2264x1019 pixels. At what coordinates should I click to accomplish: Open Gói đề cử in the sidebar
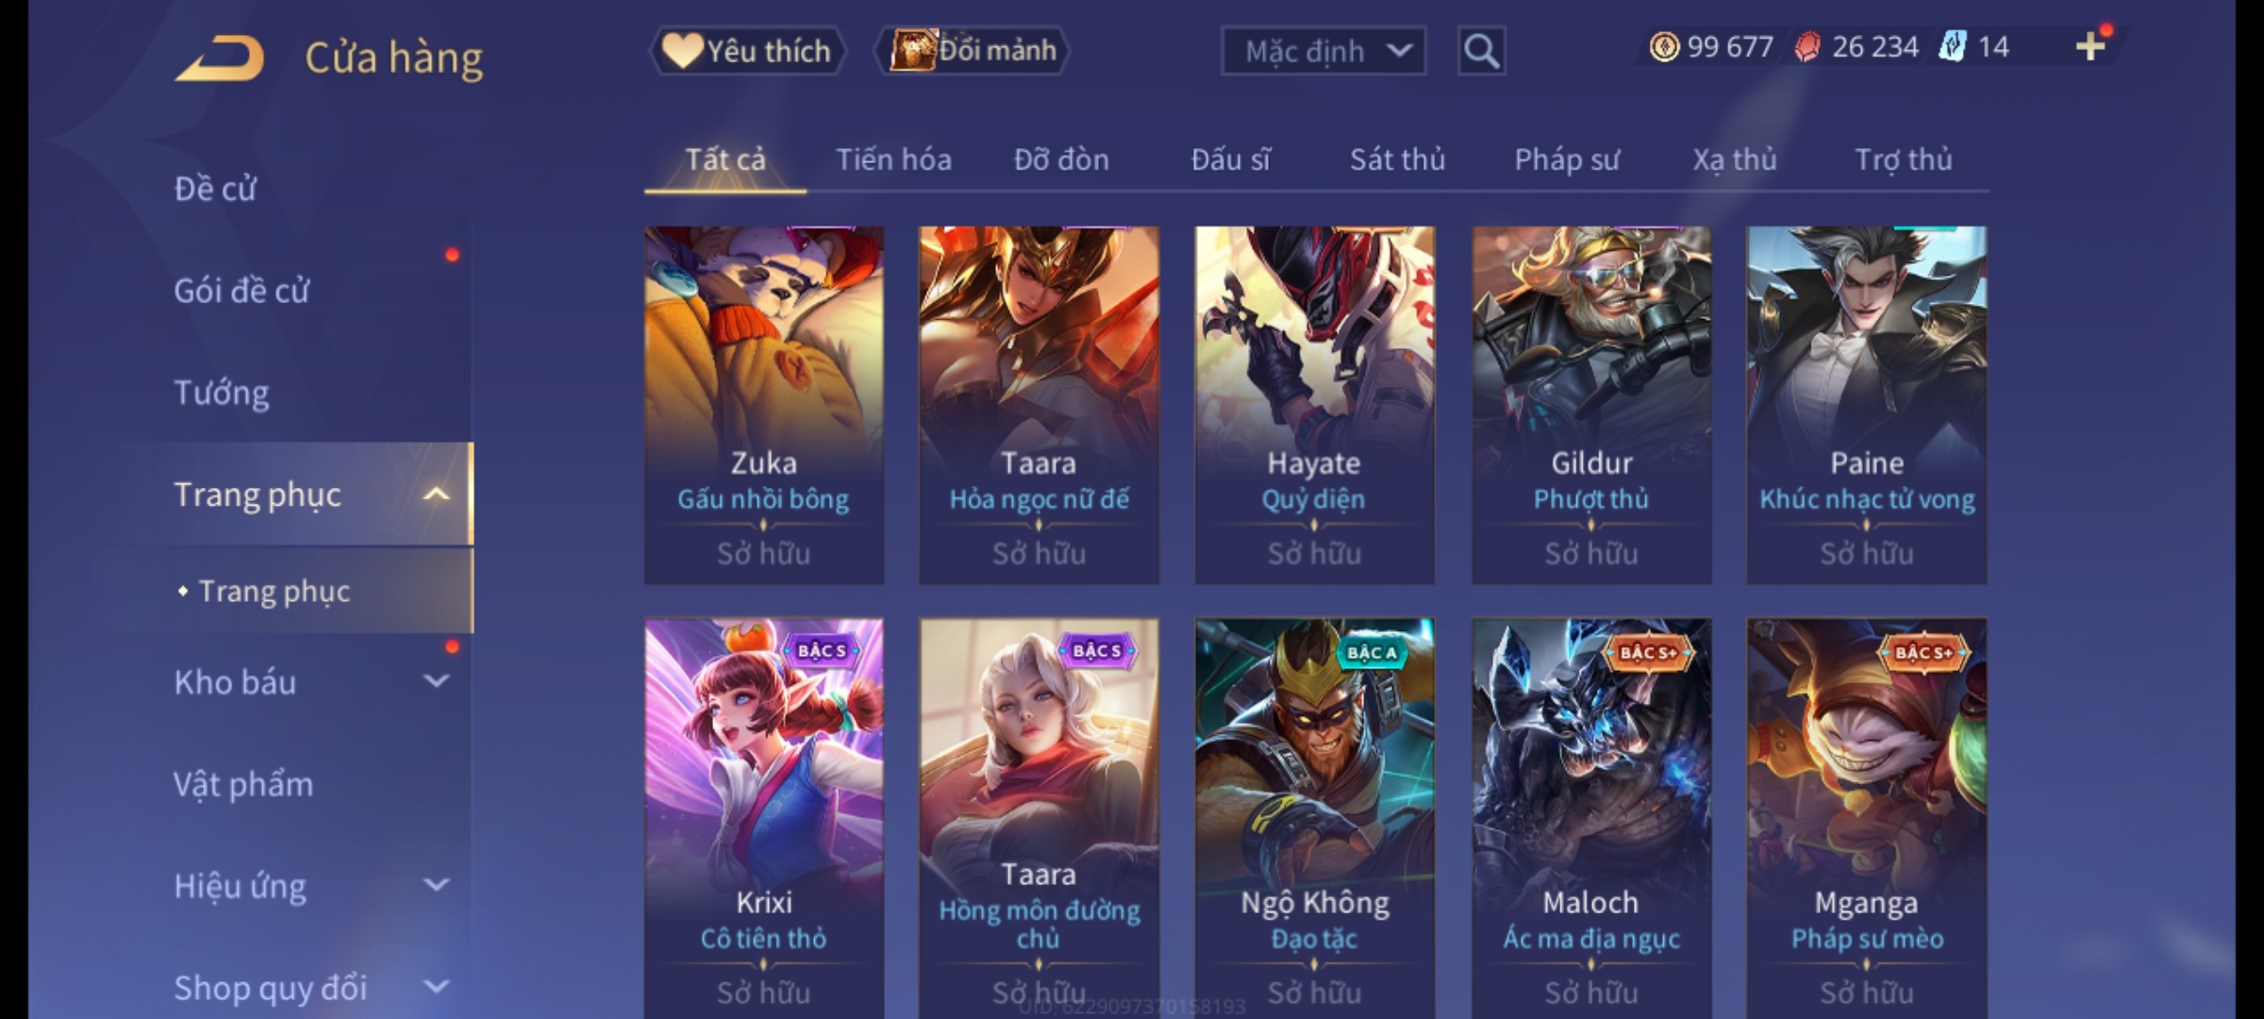(x=241, y=291)
